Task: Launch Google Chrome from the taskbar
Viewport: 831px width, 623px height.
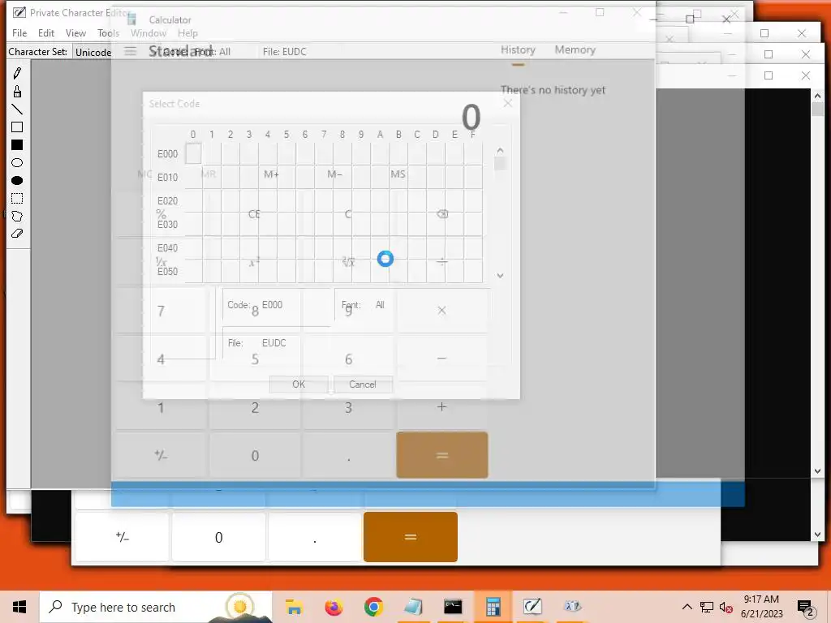Action: [x=373, y=607]
